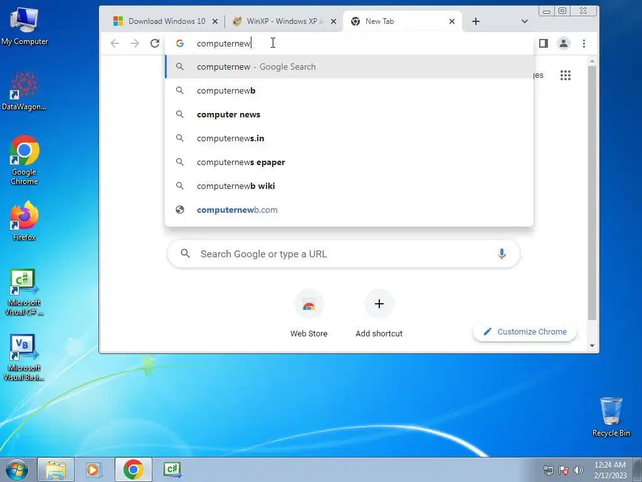Click the 'Search Google or type a URL' box
The width and height of the screenshot is (642, 482).
(344, 254)
